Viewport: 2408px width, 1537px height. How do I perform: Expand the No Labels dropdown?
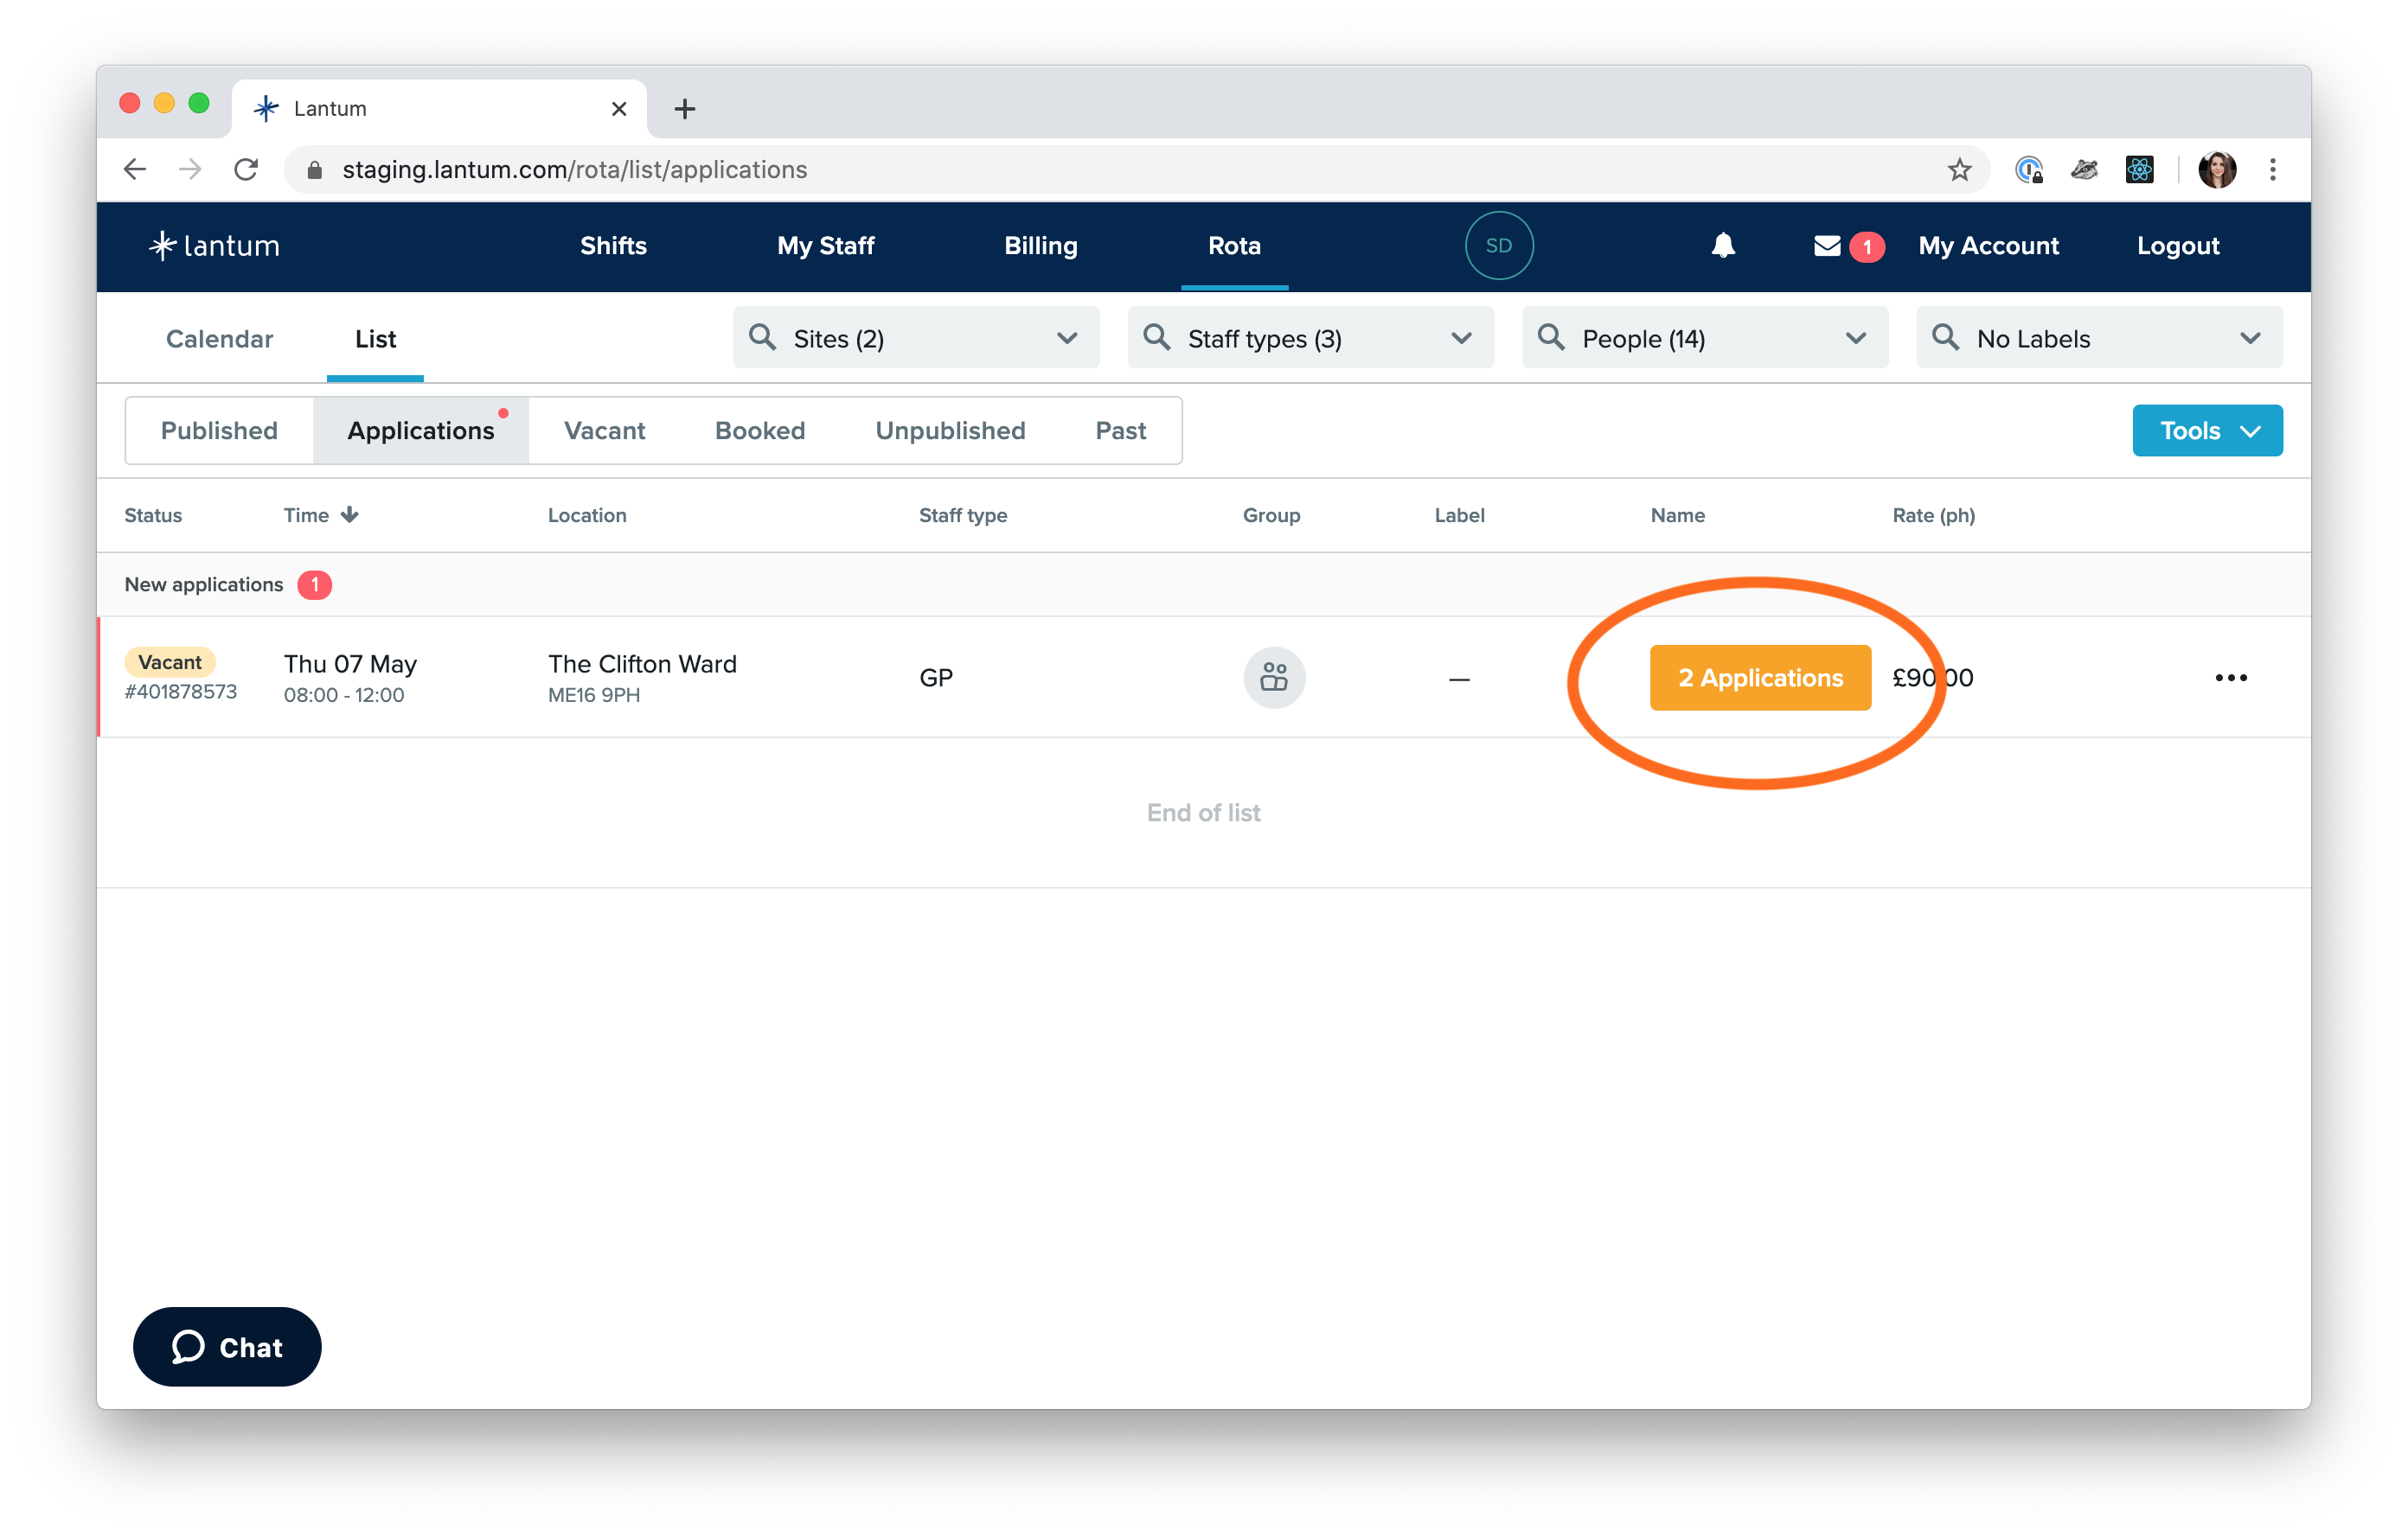click(2099, 338)
